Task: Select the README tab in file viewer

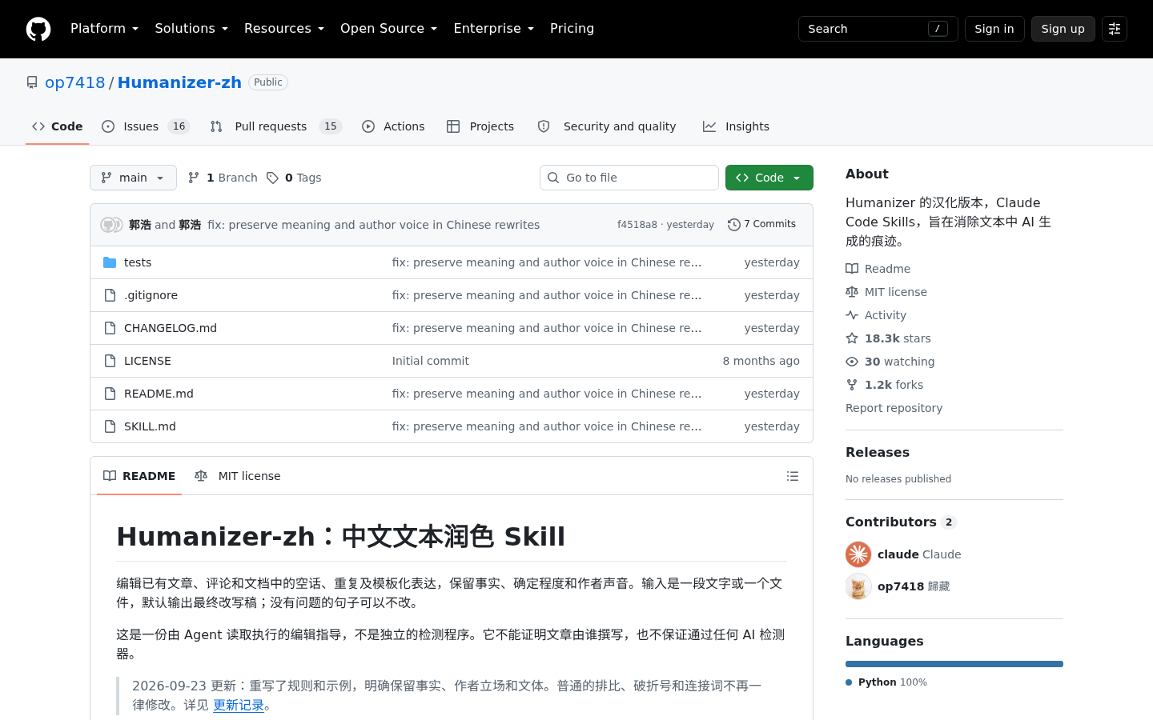Action: pos(139,476)
